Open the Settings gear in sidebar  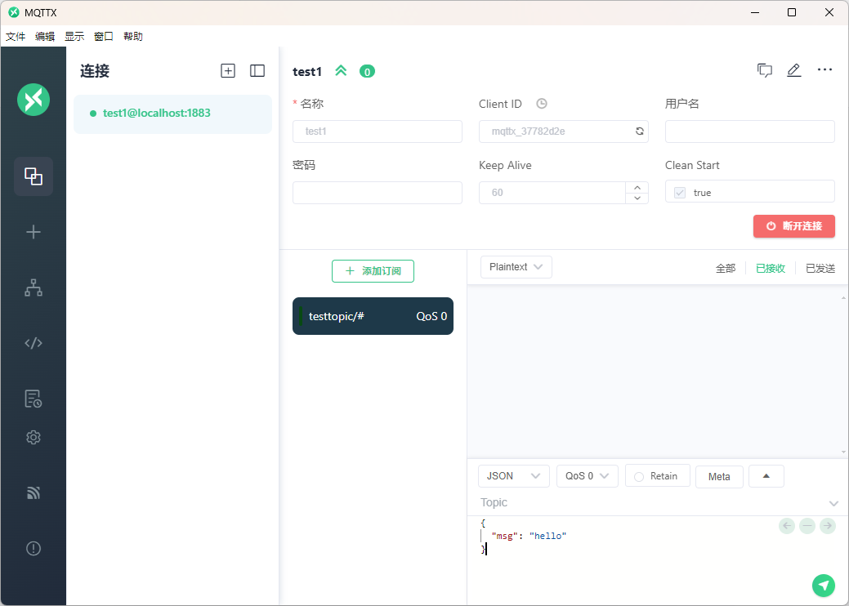point(34,438)
